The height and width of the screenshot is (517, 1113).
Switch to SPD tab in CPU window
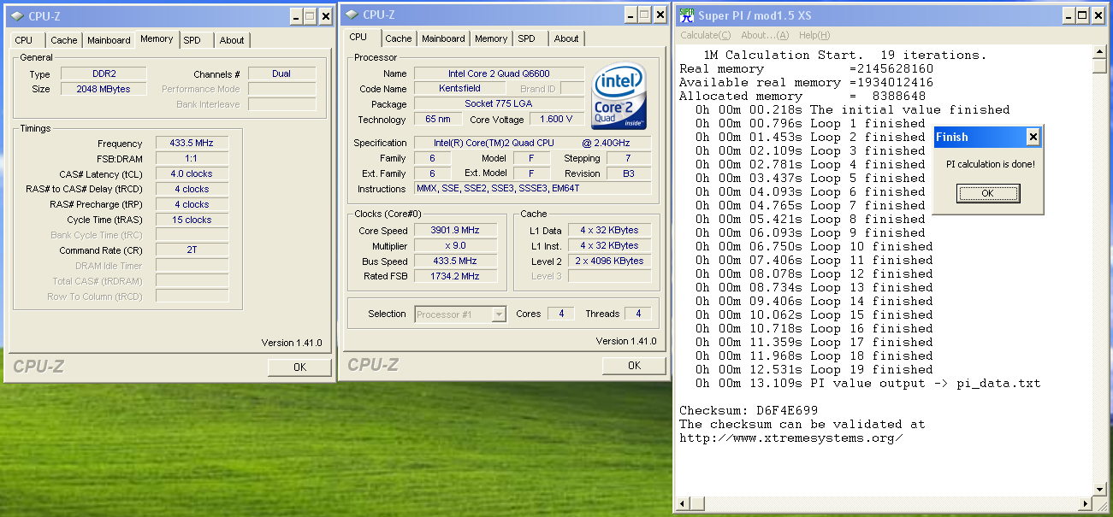click(527, 38)
